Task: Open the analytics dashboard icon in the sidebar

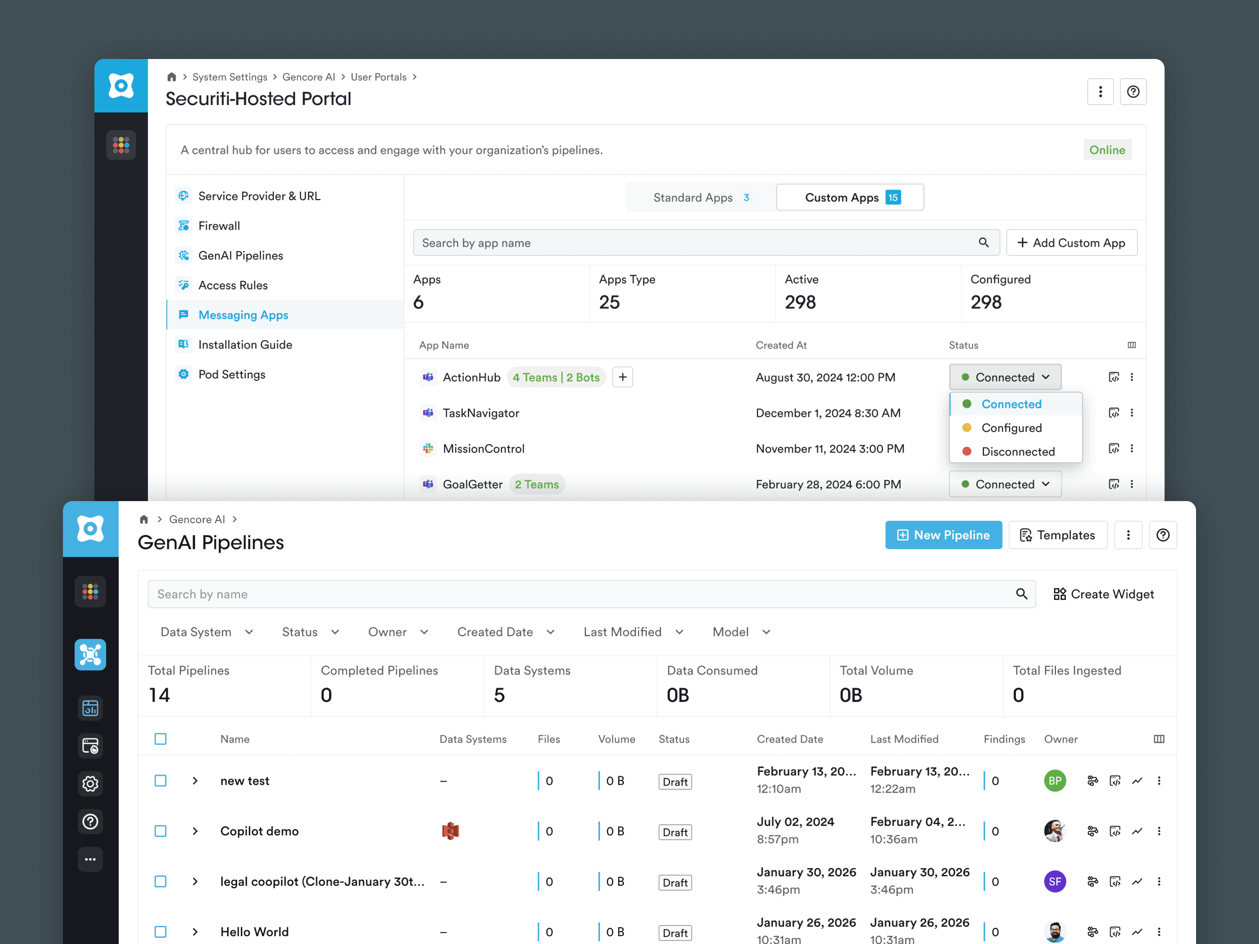Action: 90,708
